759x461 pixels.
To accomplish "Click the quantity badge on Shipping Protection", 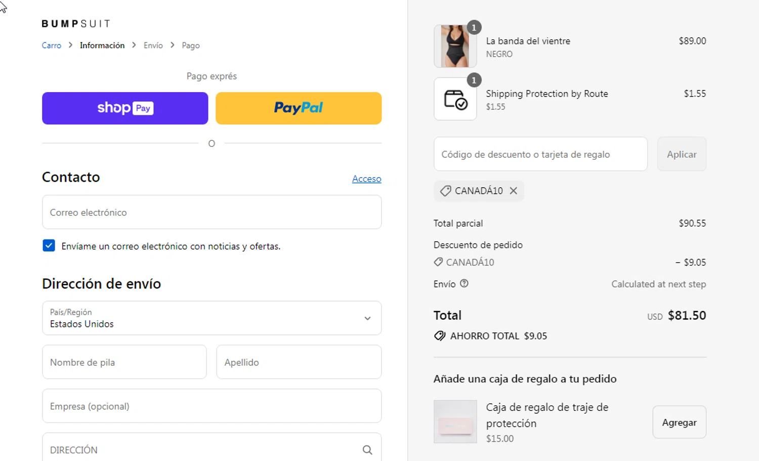I will (474, 80).
